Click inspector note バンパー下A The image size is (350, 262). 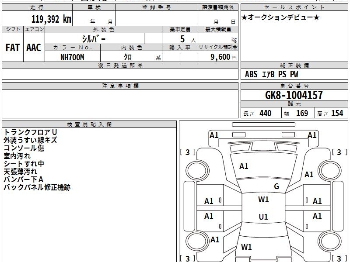24,179
